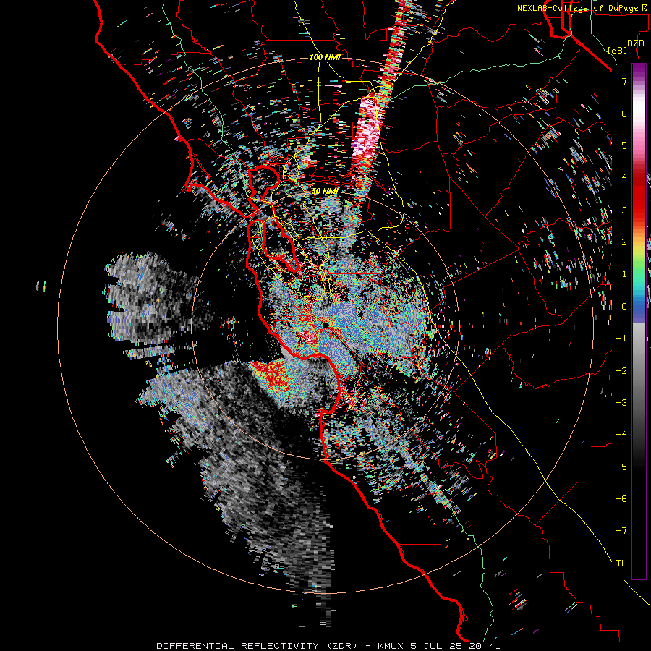Click the 0 value on the dB scale
Viewport: 651px width, 651px height.
coord(624,307)
